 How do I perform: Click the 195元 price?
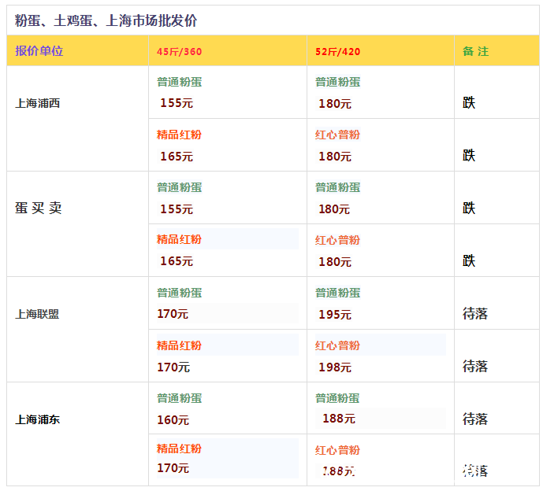335,315
